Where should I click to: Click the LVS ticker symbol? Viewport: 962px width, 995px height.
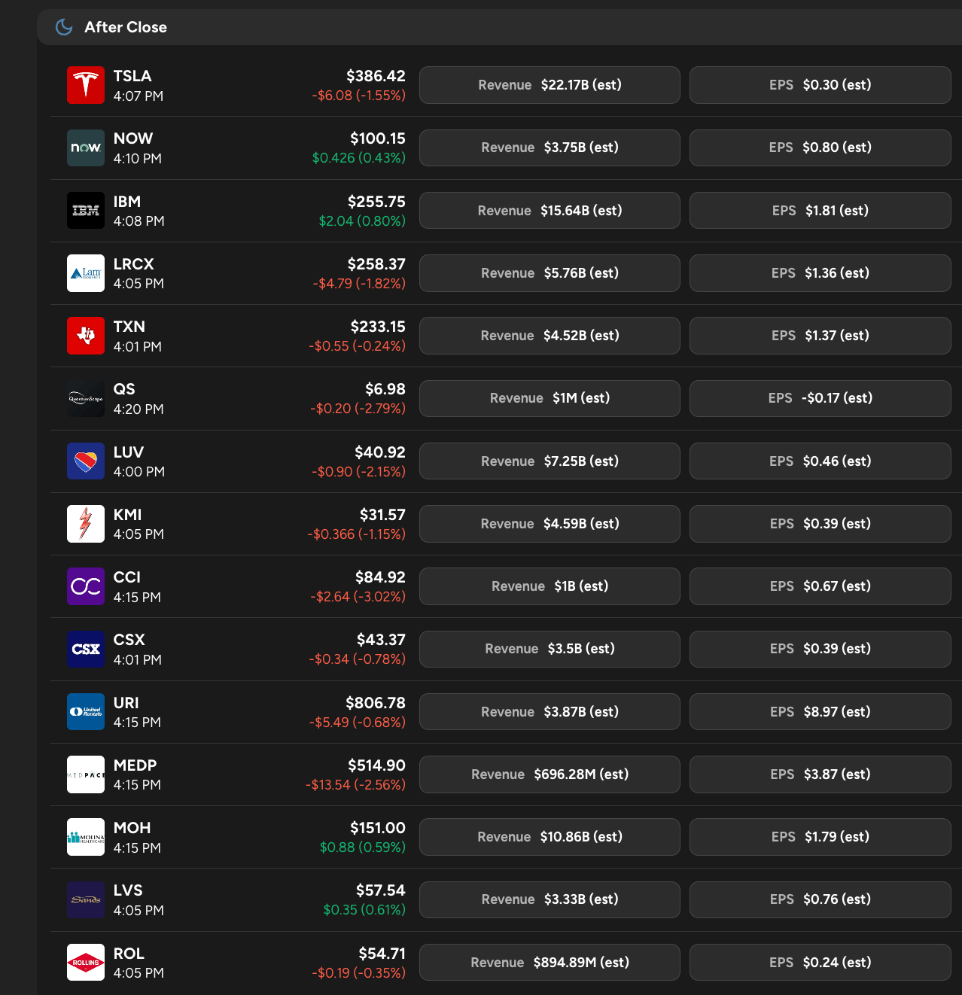pyautogui.click(x=128, y=890)
